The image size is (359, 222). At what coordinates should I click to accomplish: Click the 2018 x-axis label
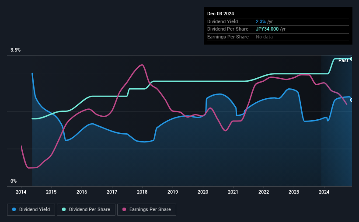click(142, 192)
